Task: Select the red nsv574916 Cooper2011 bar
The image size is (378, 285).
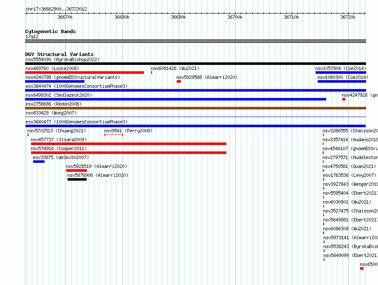Action: pos(129,153)
